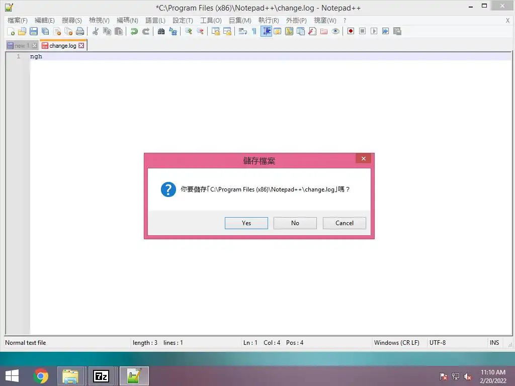Open the 視窗(W) menu
The image size is (515, 386).
click(x=325, y=20)
